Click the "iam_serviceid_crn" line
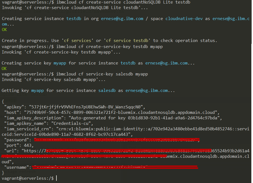253x183 pixels. click(127, 129)
